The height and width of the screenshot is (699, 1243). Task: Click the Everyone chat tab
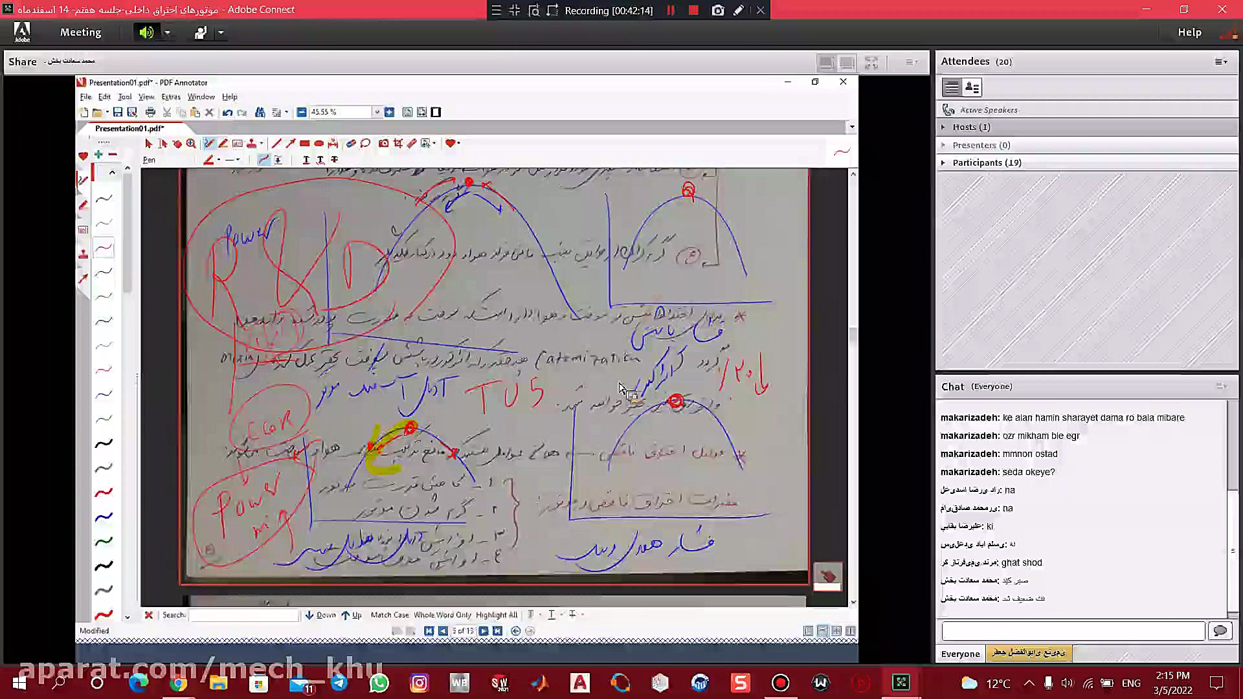point(960,654)
